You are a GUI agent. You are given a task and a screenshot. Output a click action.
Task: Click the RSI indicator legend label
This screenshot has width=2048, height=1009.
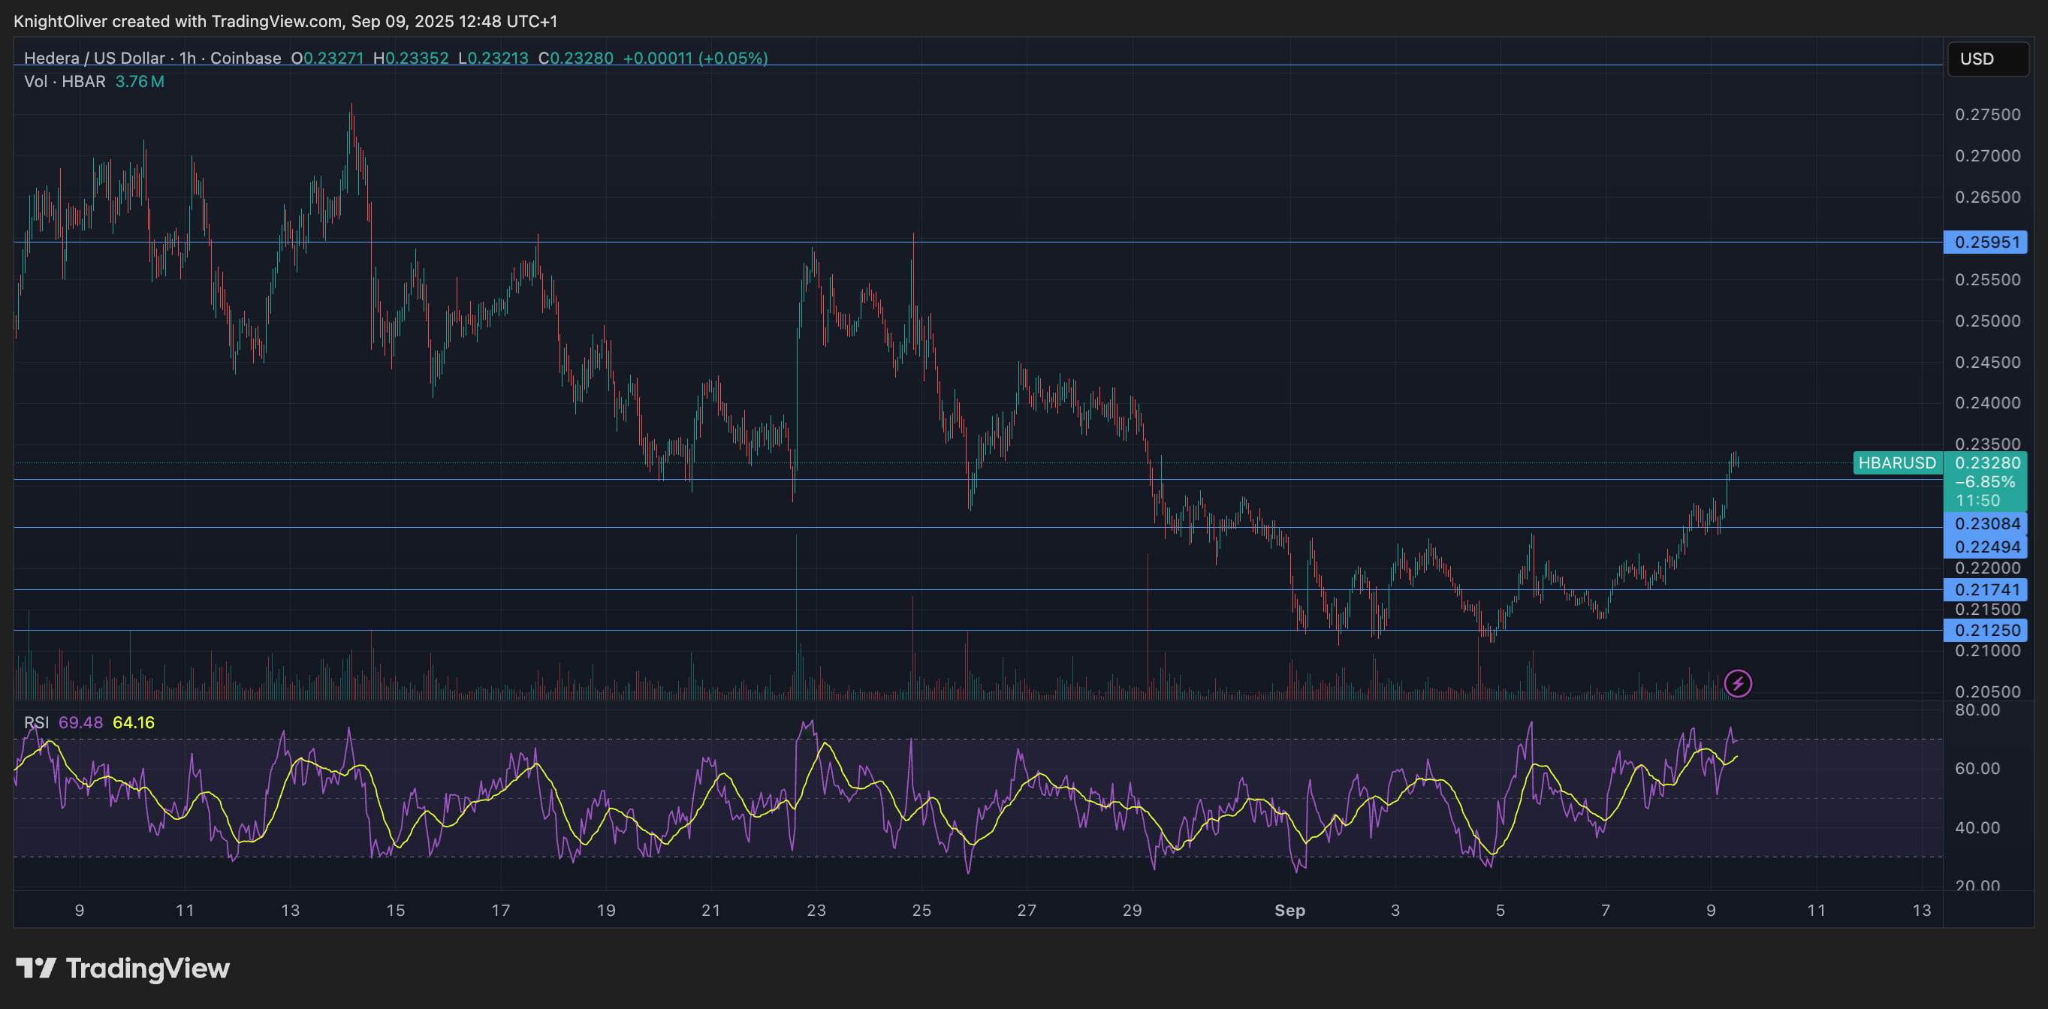(36, 722)
